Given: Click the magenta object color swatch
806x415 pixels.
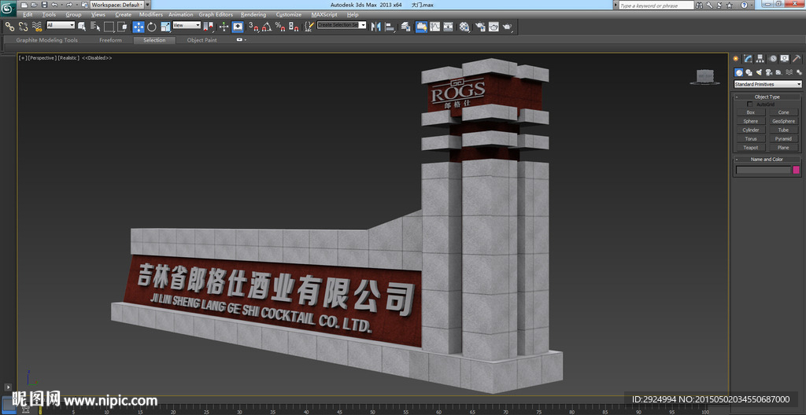Looking at the screenshot, I should (796, 169).
